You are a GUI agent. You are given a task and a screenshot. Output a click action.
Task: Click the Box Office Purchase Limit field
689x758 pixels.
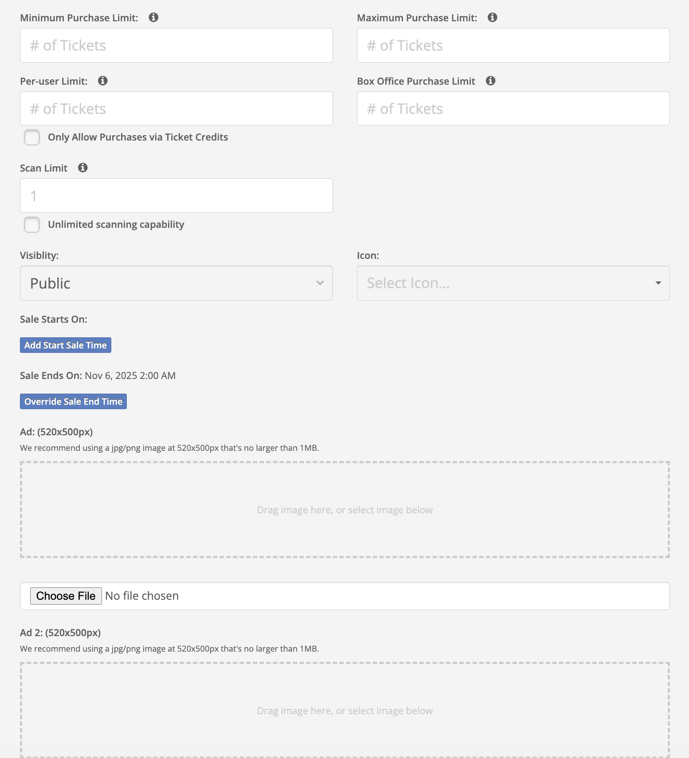point(513,109)
